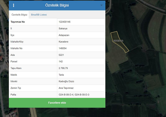The height and width of the screenshot is (117, 166).
Task: Open the three-dot options menu
Action: tap(13, 5)
